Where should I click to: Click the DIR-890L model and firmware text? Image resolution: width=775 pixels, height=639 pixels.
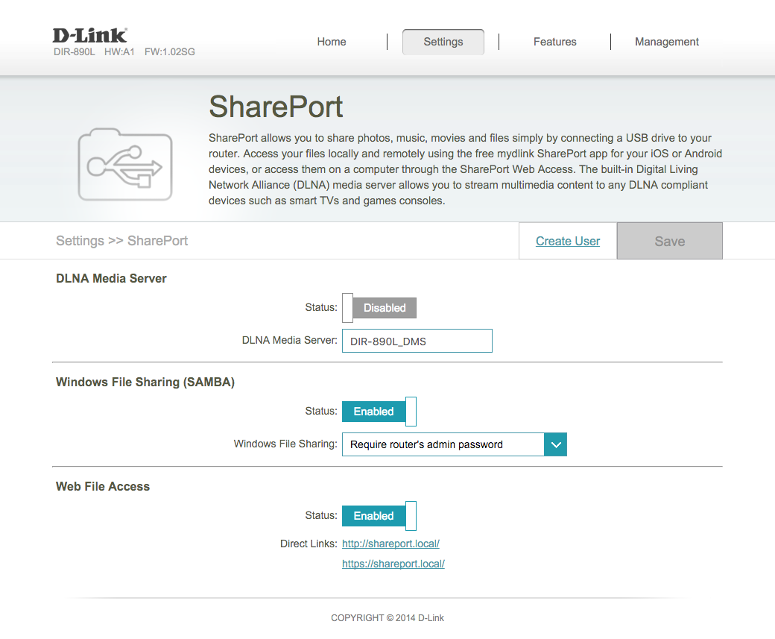coord(124,52)
